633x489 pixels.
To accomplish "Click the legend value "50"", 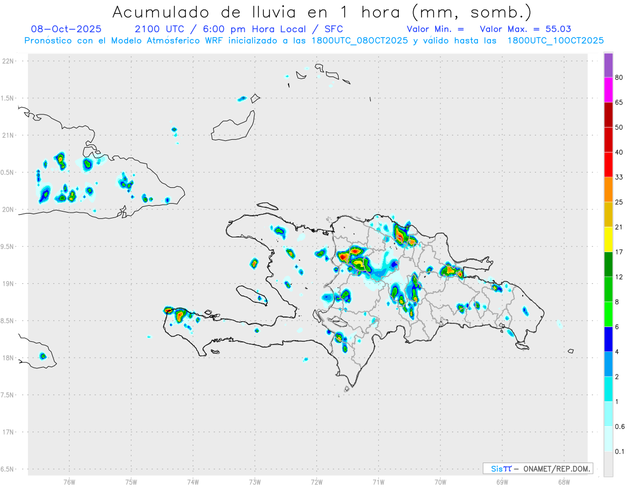I will 619,127.
